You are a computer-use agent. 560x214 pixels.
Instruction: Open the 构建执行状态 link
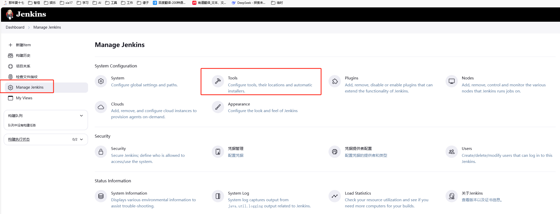tap(19, 139)
